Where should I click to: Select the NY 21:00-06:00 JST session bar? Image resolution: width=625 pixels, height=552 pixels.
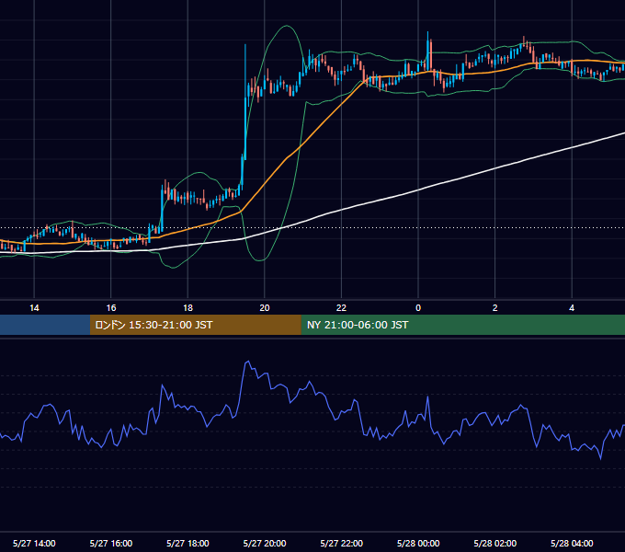click(462, 325)
